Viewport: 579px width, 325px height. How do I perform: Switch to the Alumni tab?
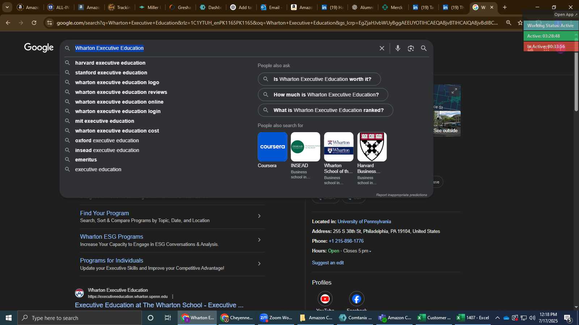click(x=363, y=7)
